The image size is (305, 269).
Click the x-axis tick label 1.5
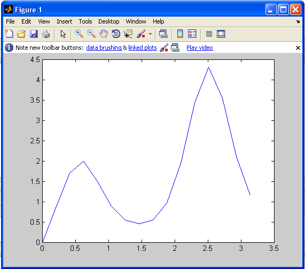[x=142, y=248]
